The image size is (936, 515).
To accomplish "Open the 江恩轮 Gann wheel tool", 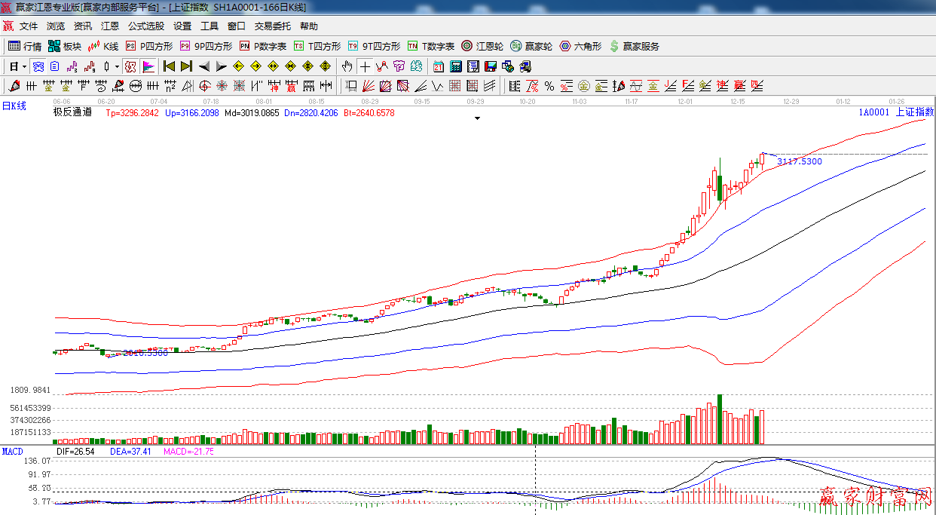I will coord(482,46).
